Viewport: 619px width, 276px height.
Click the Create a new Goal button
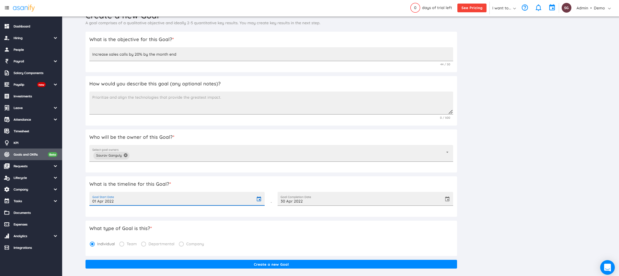[271, 264]
